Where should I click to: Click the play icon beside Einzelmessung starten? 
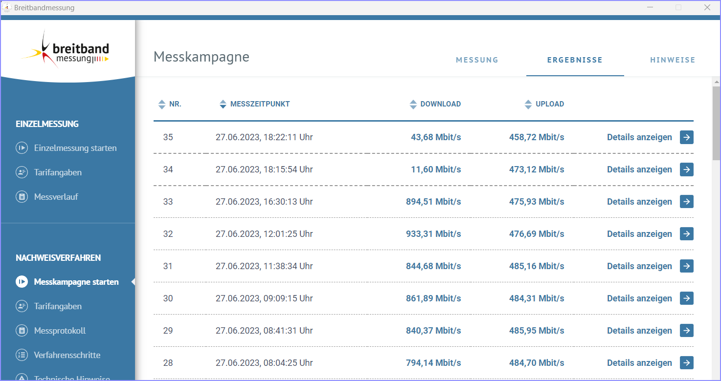pos(22,148)
